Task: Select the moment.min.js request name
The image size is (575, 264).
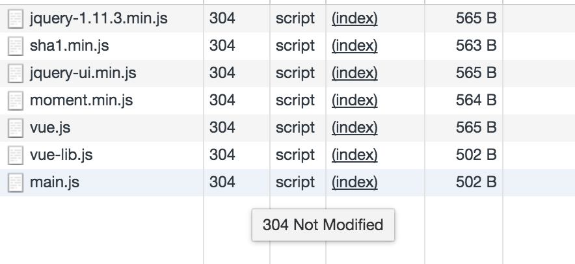Action: 81,100
